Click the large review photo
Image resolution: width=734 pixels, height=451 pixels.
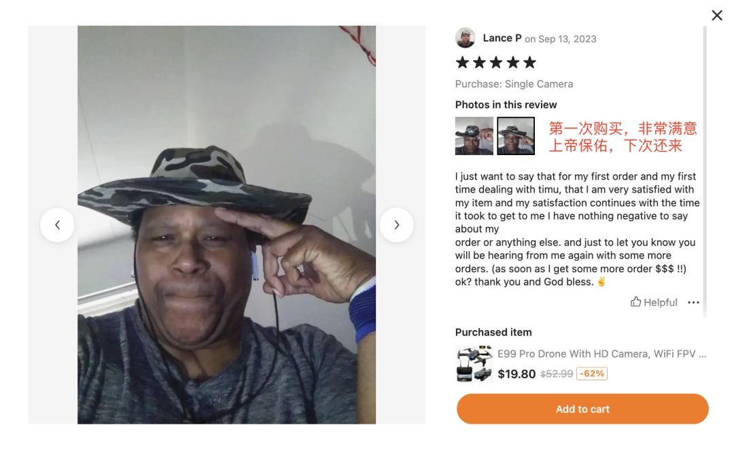click(x=226, y=224)
